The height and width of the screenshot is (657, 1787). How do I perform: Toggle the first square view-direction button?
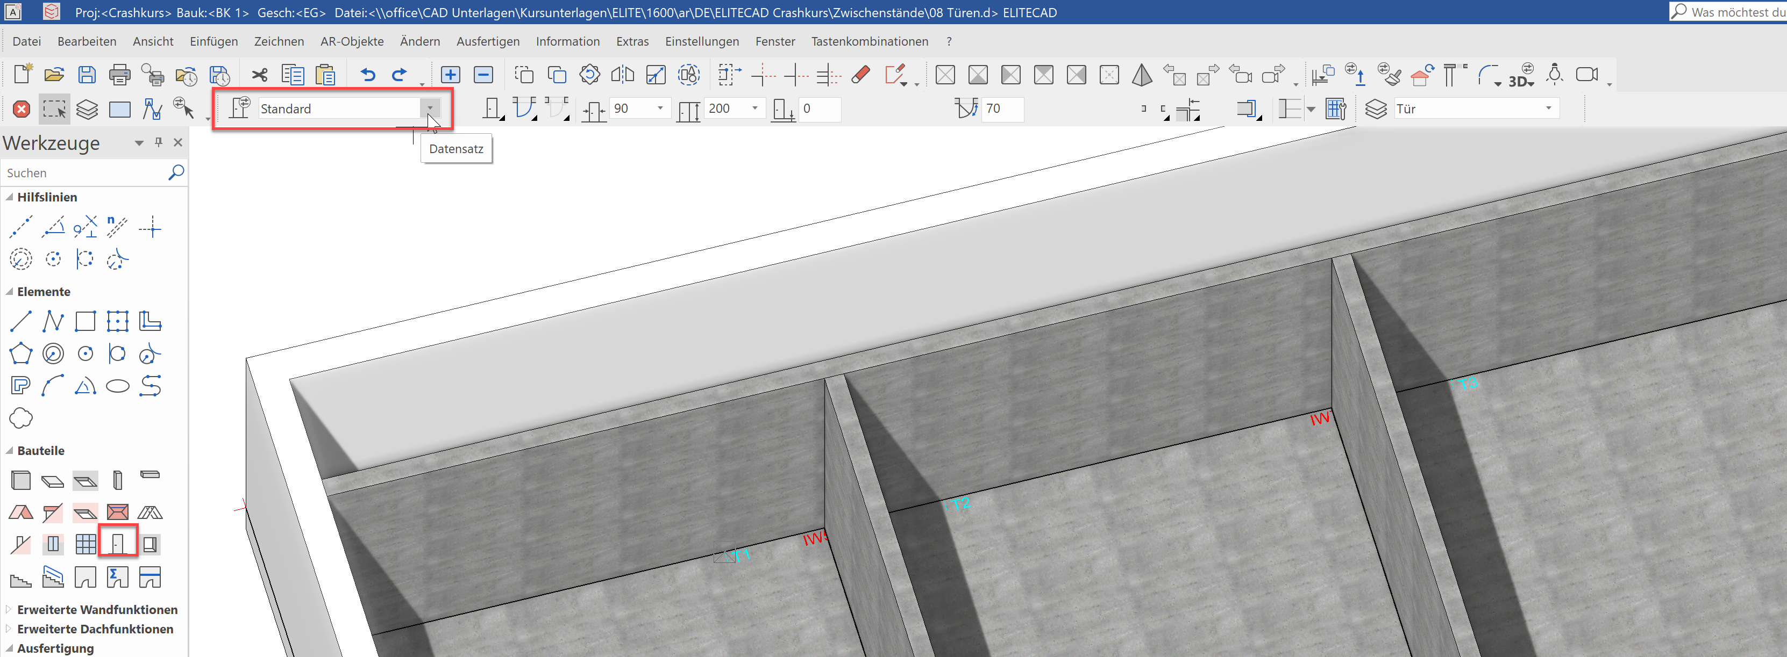(x=945, y=74)
